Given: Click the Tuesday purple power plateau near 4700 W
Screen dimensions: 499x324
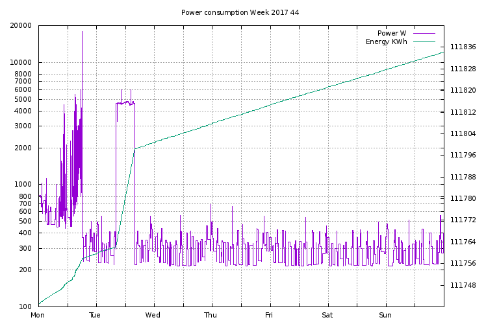Looking at the screenshot, I should 125,103.
